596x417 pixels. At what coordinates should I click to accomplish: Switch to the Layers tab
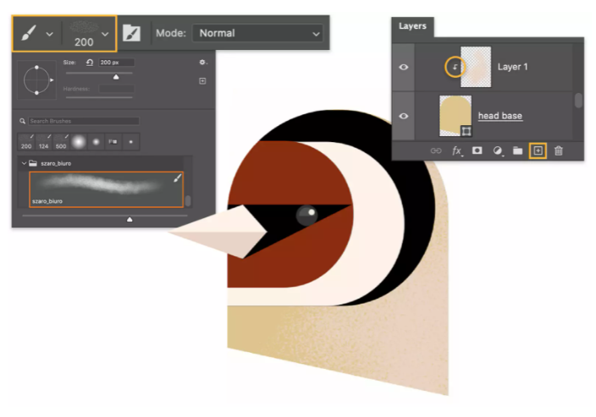coord(413,26)
